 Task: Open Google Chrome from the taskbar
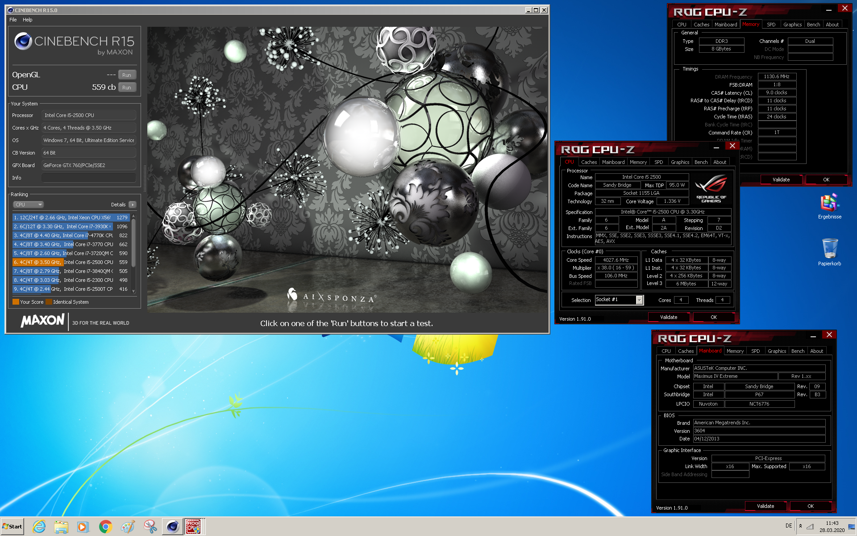[x=105, y=527]
